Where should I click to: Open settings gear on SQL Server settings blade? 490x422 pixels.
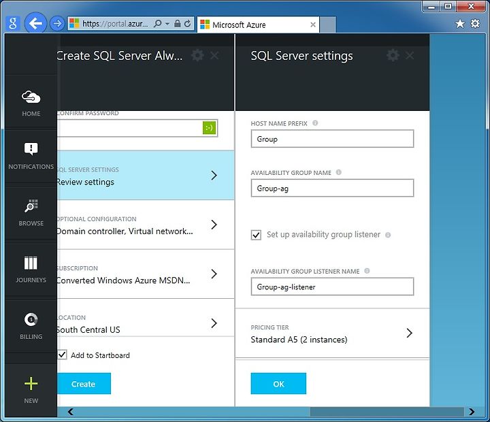pos(393,55)
